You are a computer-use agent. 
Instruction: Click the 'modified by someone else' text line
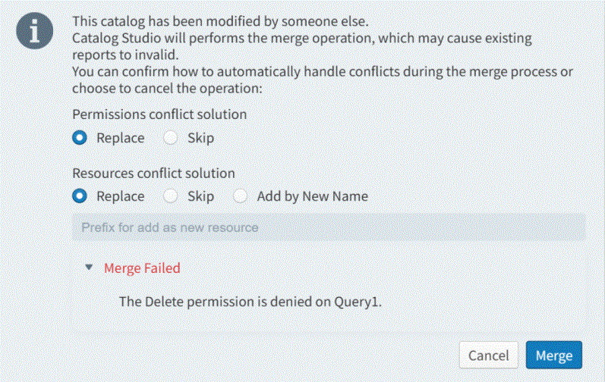(220, 21)
